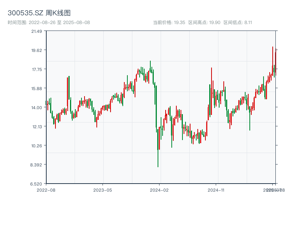Click the 2022-08 x-axis date label

coord(46,190)
